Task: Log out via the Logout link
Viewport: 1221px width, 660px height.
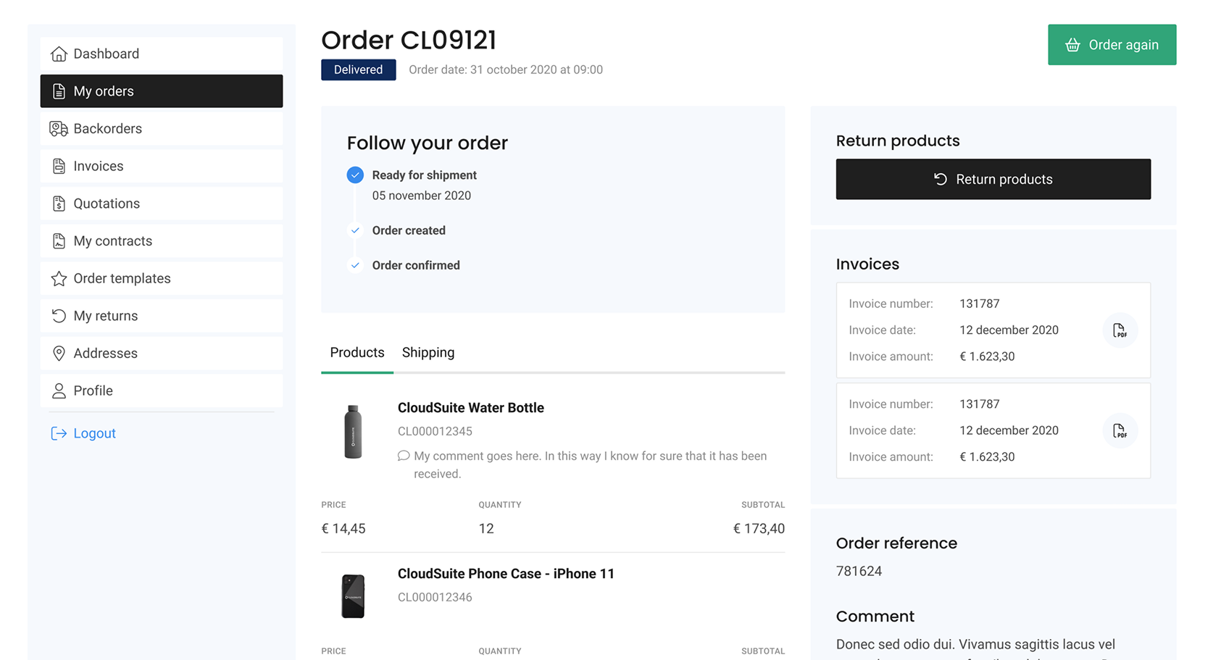Action: click(94, 433)
